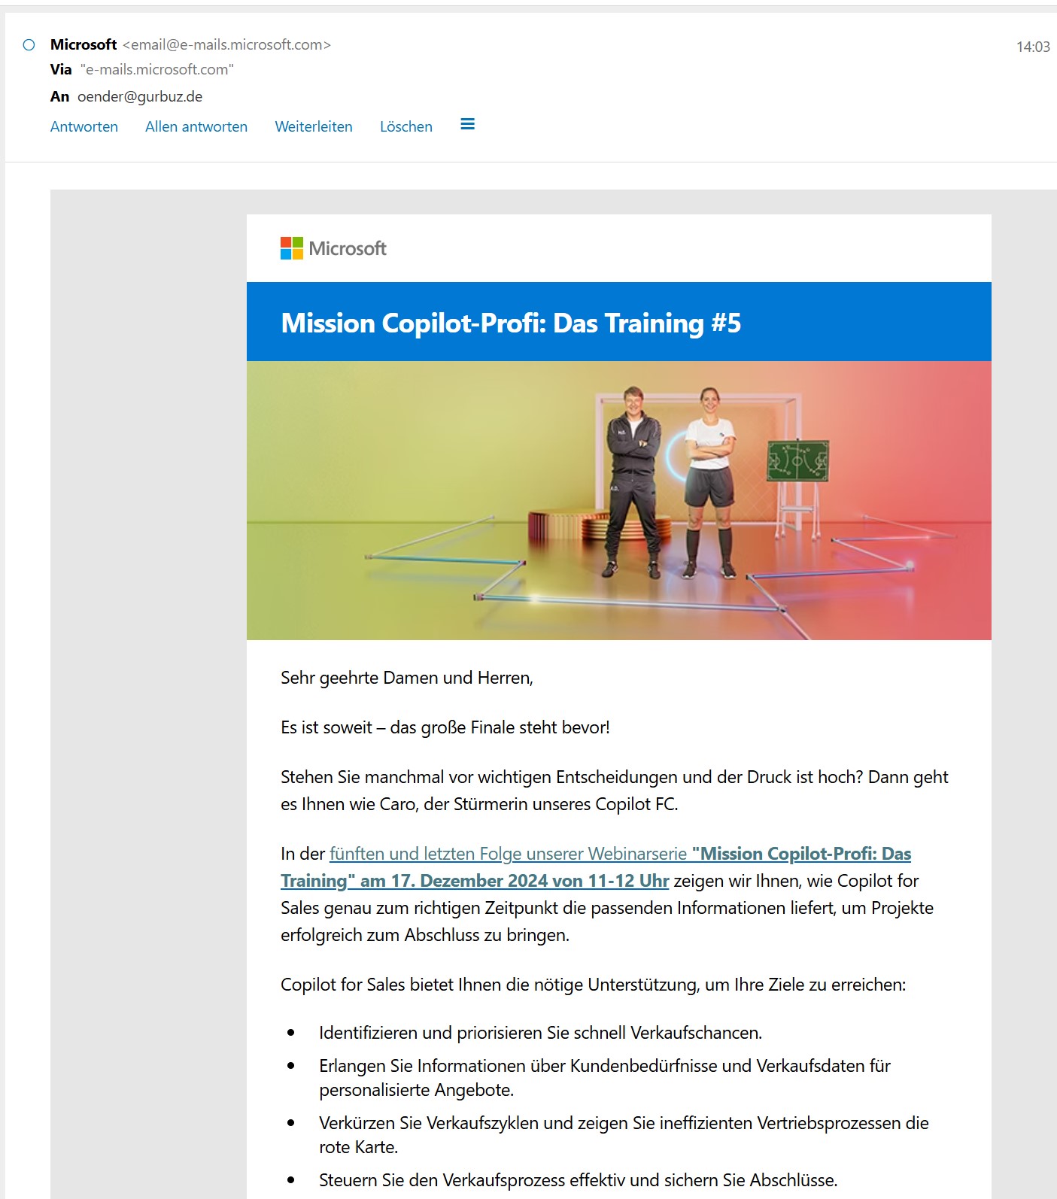Click the Antworten link

point(84,126)
